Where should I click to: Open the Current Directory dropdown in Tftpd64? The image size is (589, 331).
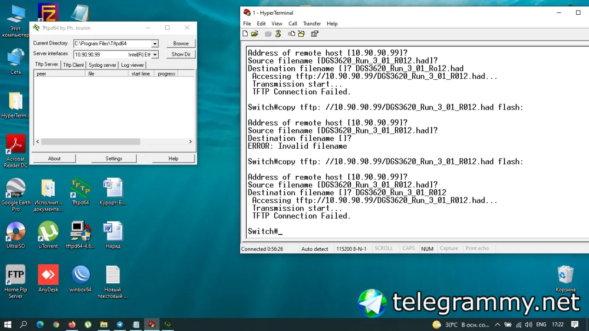pyautogui.click(x=155, y=44)
